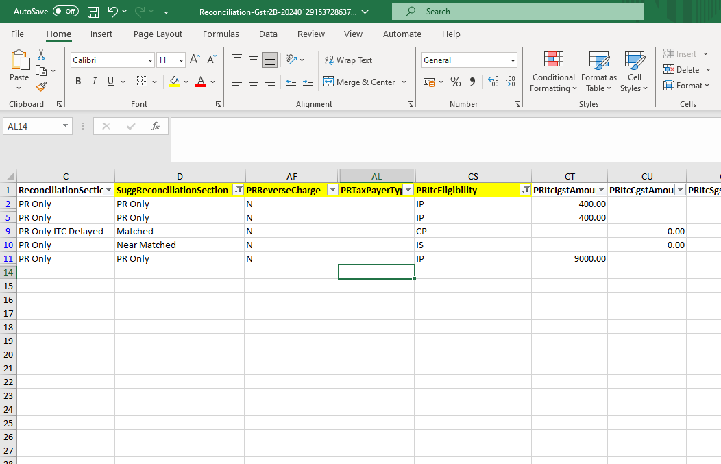Open the File menu
Image resolution: width=721 pixels, height=464 pixels.
point(17,34)
